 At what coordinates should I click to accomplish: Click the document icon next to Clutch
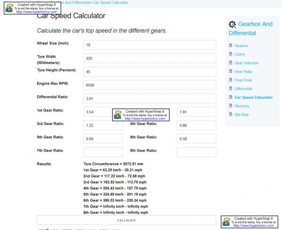230,55
